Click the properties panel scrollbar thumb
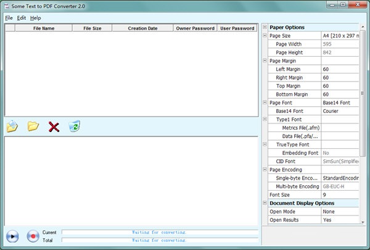Viewport: 370px width, 250px height. (x=363, y=93)
